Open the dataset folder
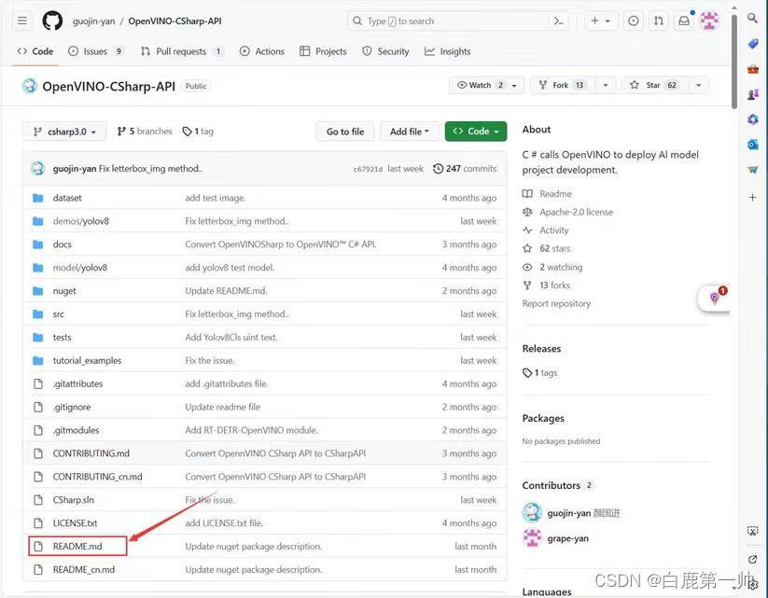 point(67,198)
